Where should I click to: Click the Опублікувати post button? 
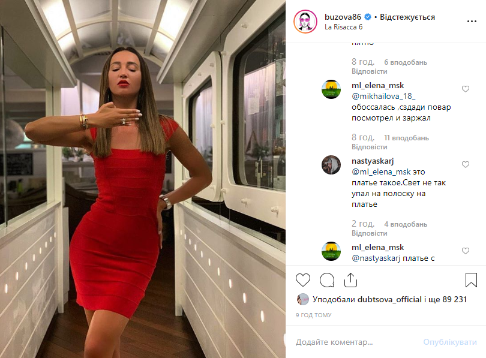pos(450,342)
